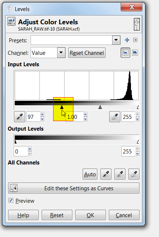Screen dimensions: 159x237
Task: Click the Reset Channel button
Action: 87,53
